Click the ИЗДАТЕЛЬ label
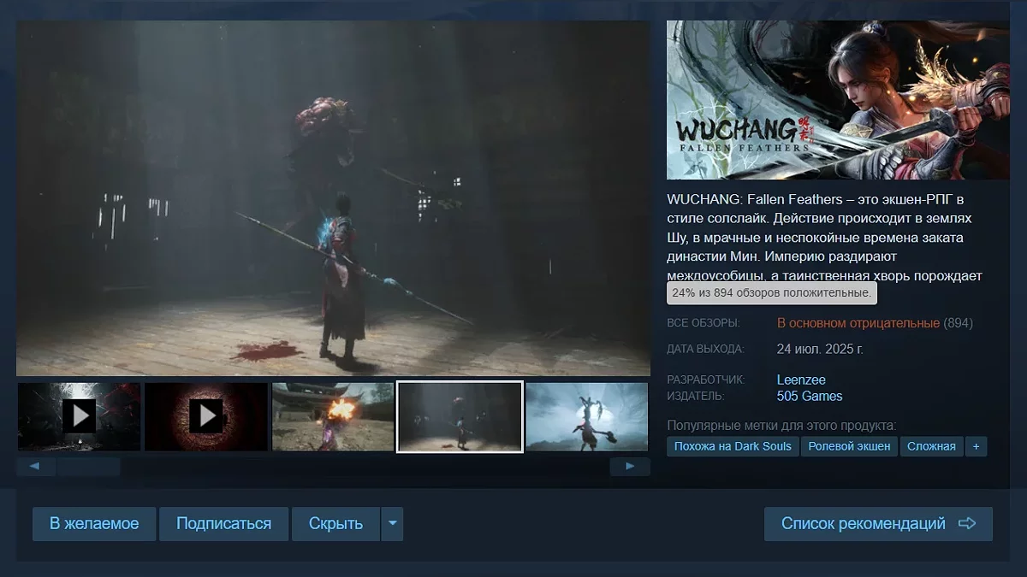The height and width of the screenshot is (577, 1027). 696,397
